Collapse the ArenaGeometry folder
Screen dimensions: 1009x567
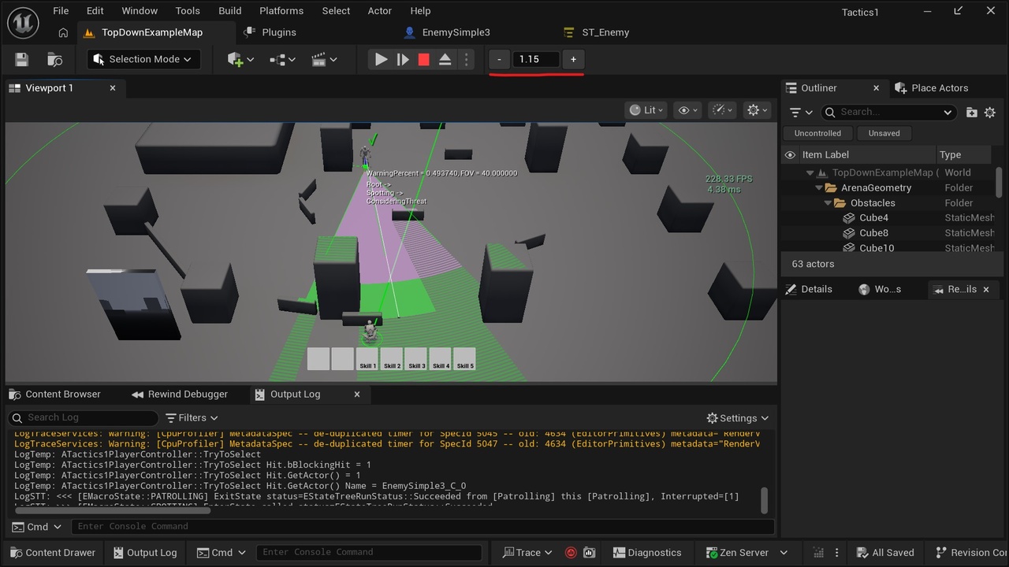tap(818, 188)
